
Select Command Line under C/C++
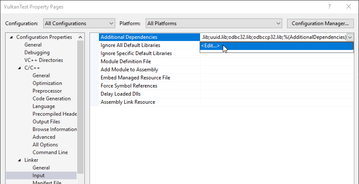[50, 152]
